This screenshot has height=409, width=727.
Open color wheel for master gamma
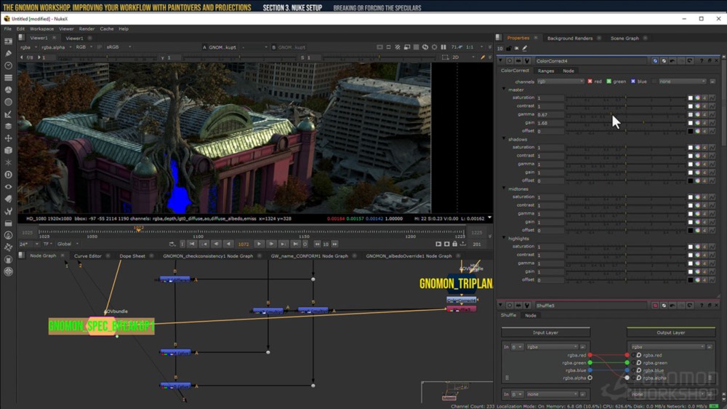pyautogui.click(x=697, y=115)
